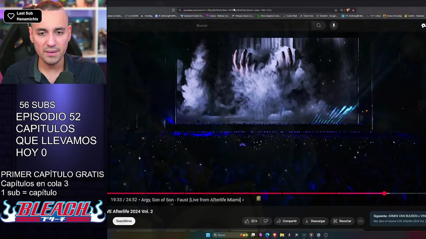
Task: Open Task View in the taskbar
Action: click(x=253, y=235)
